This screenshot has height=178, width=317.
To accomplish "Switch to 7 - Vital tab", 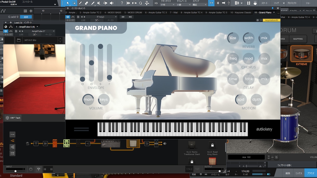I will [x=174, y=12].
